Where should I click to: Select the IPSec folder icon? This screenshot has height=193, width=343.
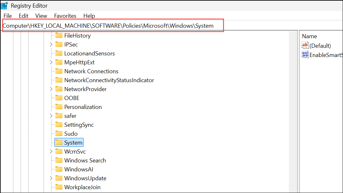tap(59, 44)
